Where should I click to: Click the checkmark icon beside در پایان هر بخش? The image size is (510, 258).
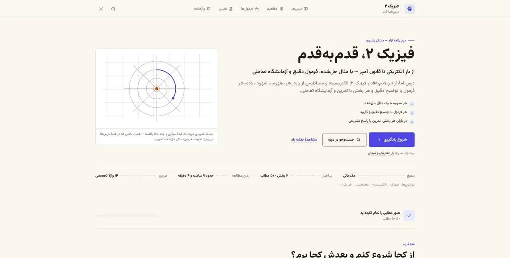[412, 122]
